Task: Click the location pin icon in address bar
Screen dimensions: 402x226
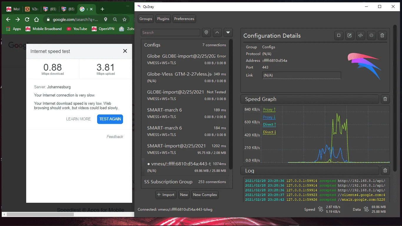Action: [105, 19]
